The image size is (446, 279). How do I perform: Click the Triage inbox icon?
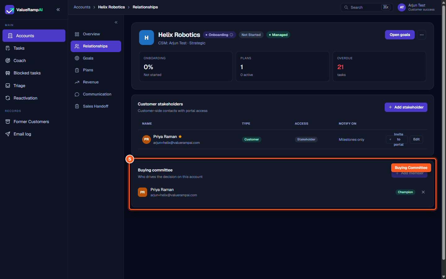pos(8,86)
